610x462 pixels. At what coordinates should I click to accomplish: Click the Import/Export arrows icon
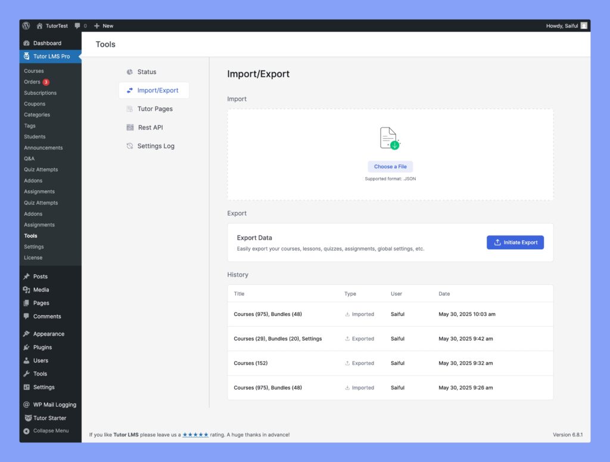[129, 90]
